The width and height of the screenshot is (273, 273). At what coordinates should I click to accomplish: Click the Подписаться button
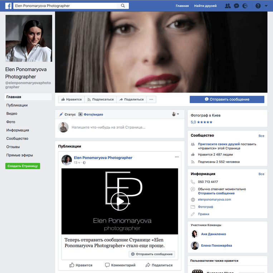[101, 99]
